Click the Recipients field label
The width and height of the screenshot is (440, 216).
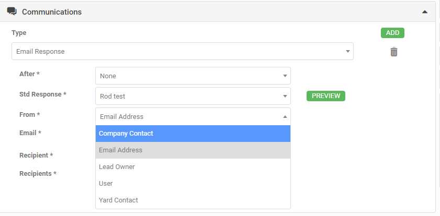(x=38, y=174)
